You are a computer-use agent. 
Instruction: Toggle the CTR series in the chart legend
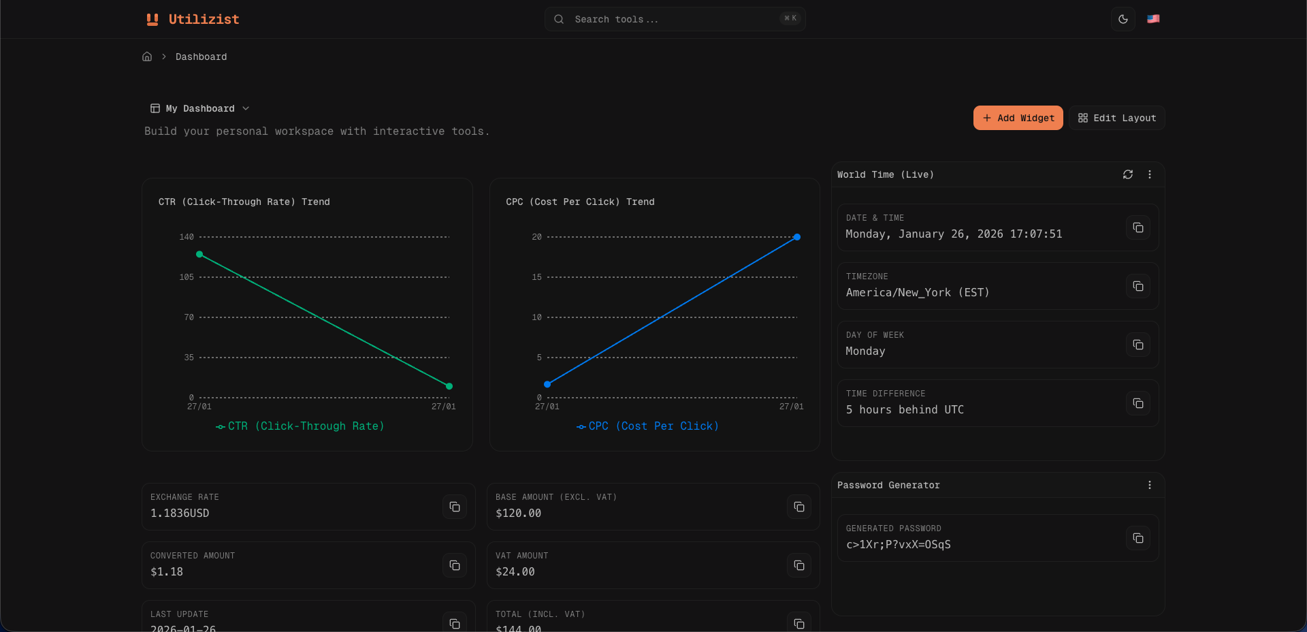pyautogui.click(x=300, y=426)
